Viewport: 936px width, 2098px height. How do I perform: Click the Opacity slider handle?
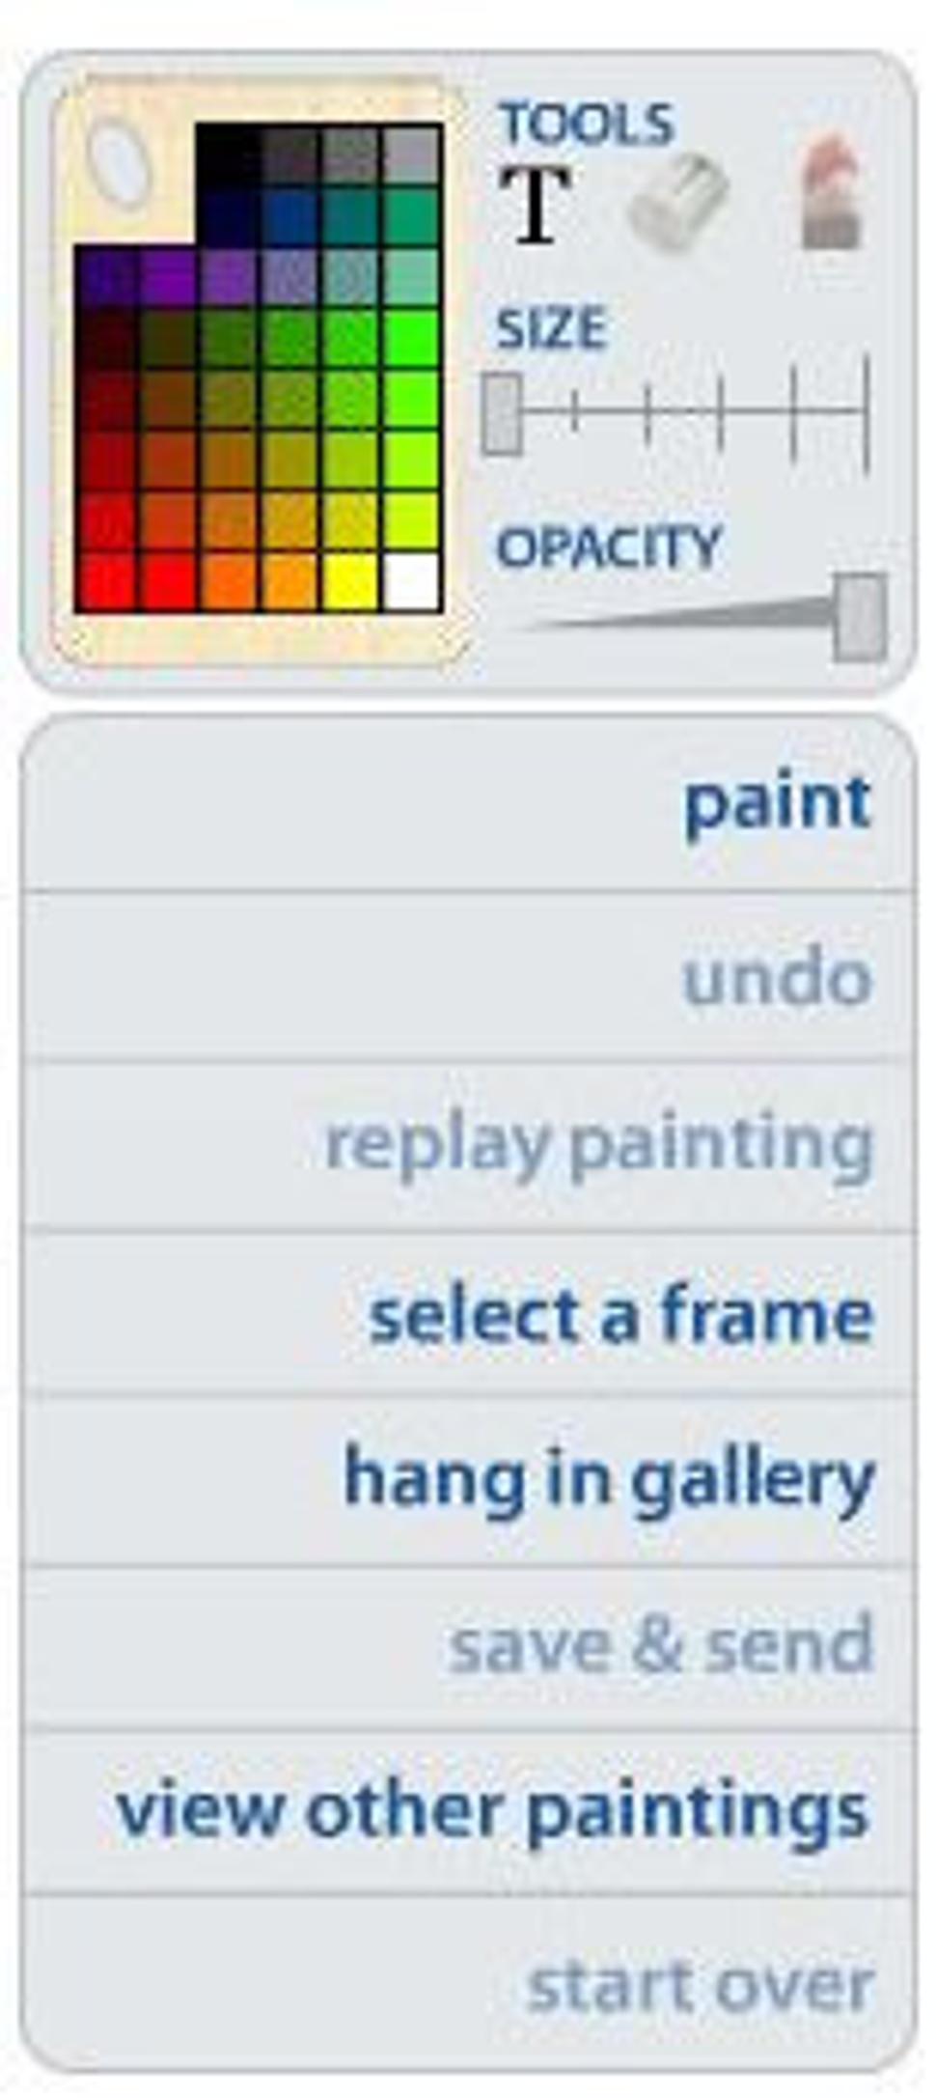click(x=860, y=617)
